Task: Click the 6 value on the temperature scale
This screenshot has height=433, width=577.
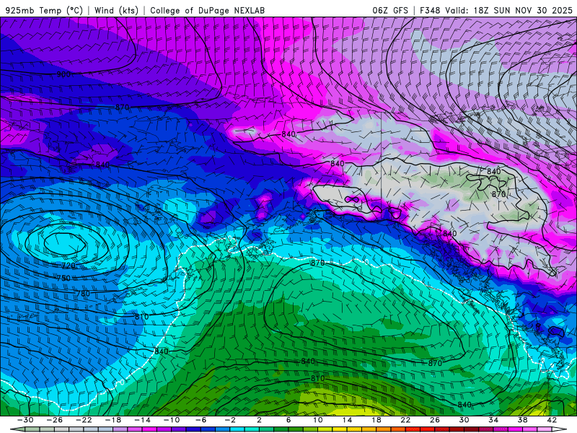Action: click(288, 420)
